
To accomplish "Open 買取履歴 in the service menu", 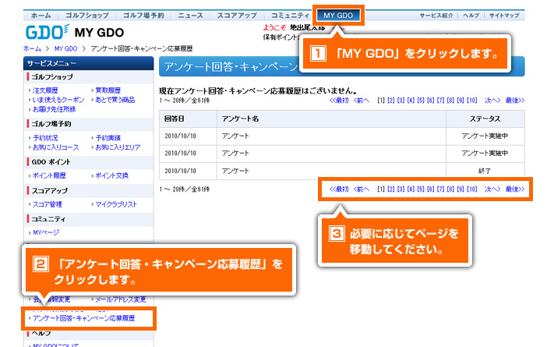I will (x=108, y=90).
